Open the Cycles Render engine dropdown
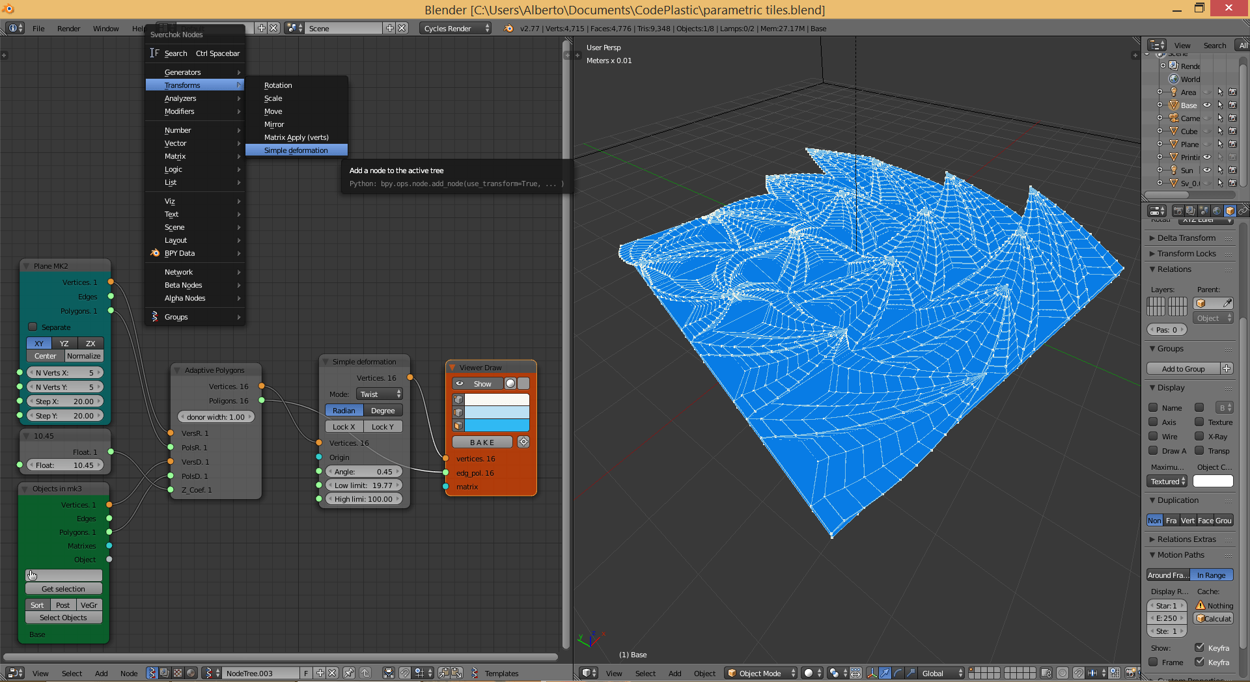1250x682 pixels. [x=455, y=28]
